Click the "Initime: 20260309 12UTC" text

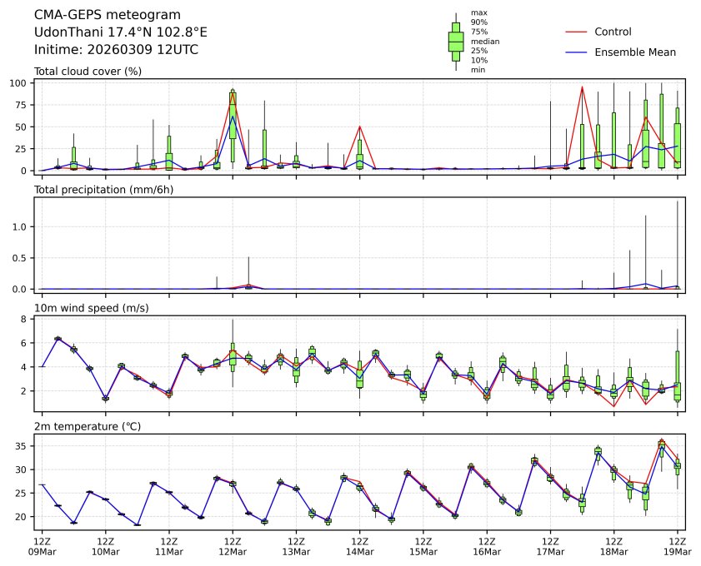pyautogui.click(x=116, y=49)
